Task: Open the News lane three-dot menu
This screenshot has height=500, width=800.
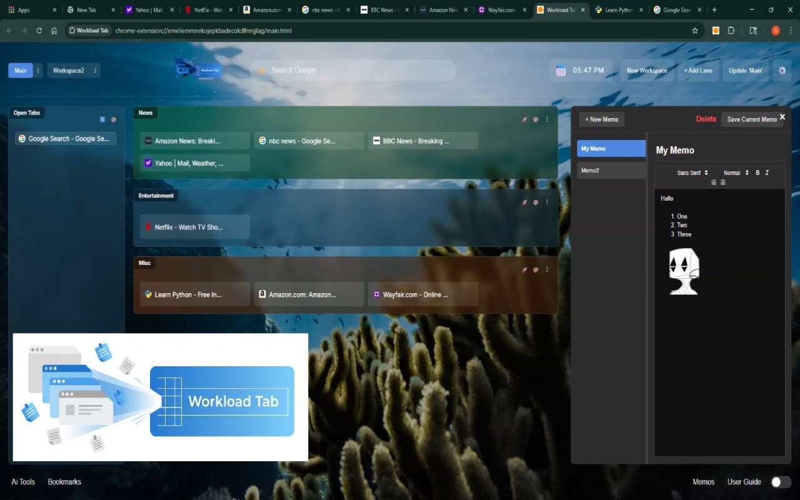Action: pyautogui.click(x=547, y=119)
